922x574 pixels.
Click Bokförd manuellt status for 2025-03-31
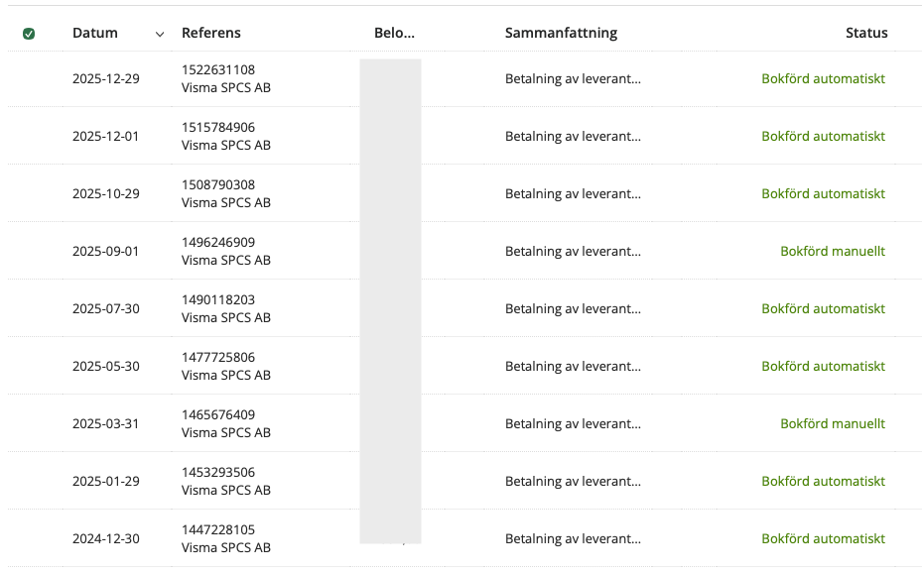click(x=832, y=424)
